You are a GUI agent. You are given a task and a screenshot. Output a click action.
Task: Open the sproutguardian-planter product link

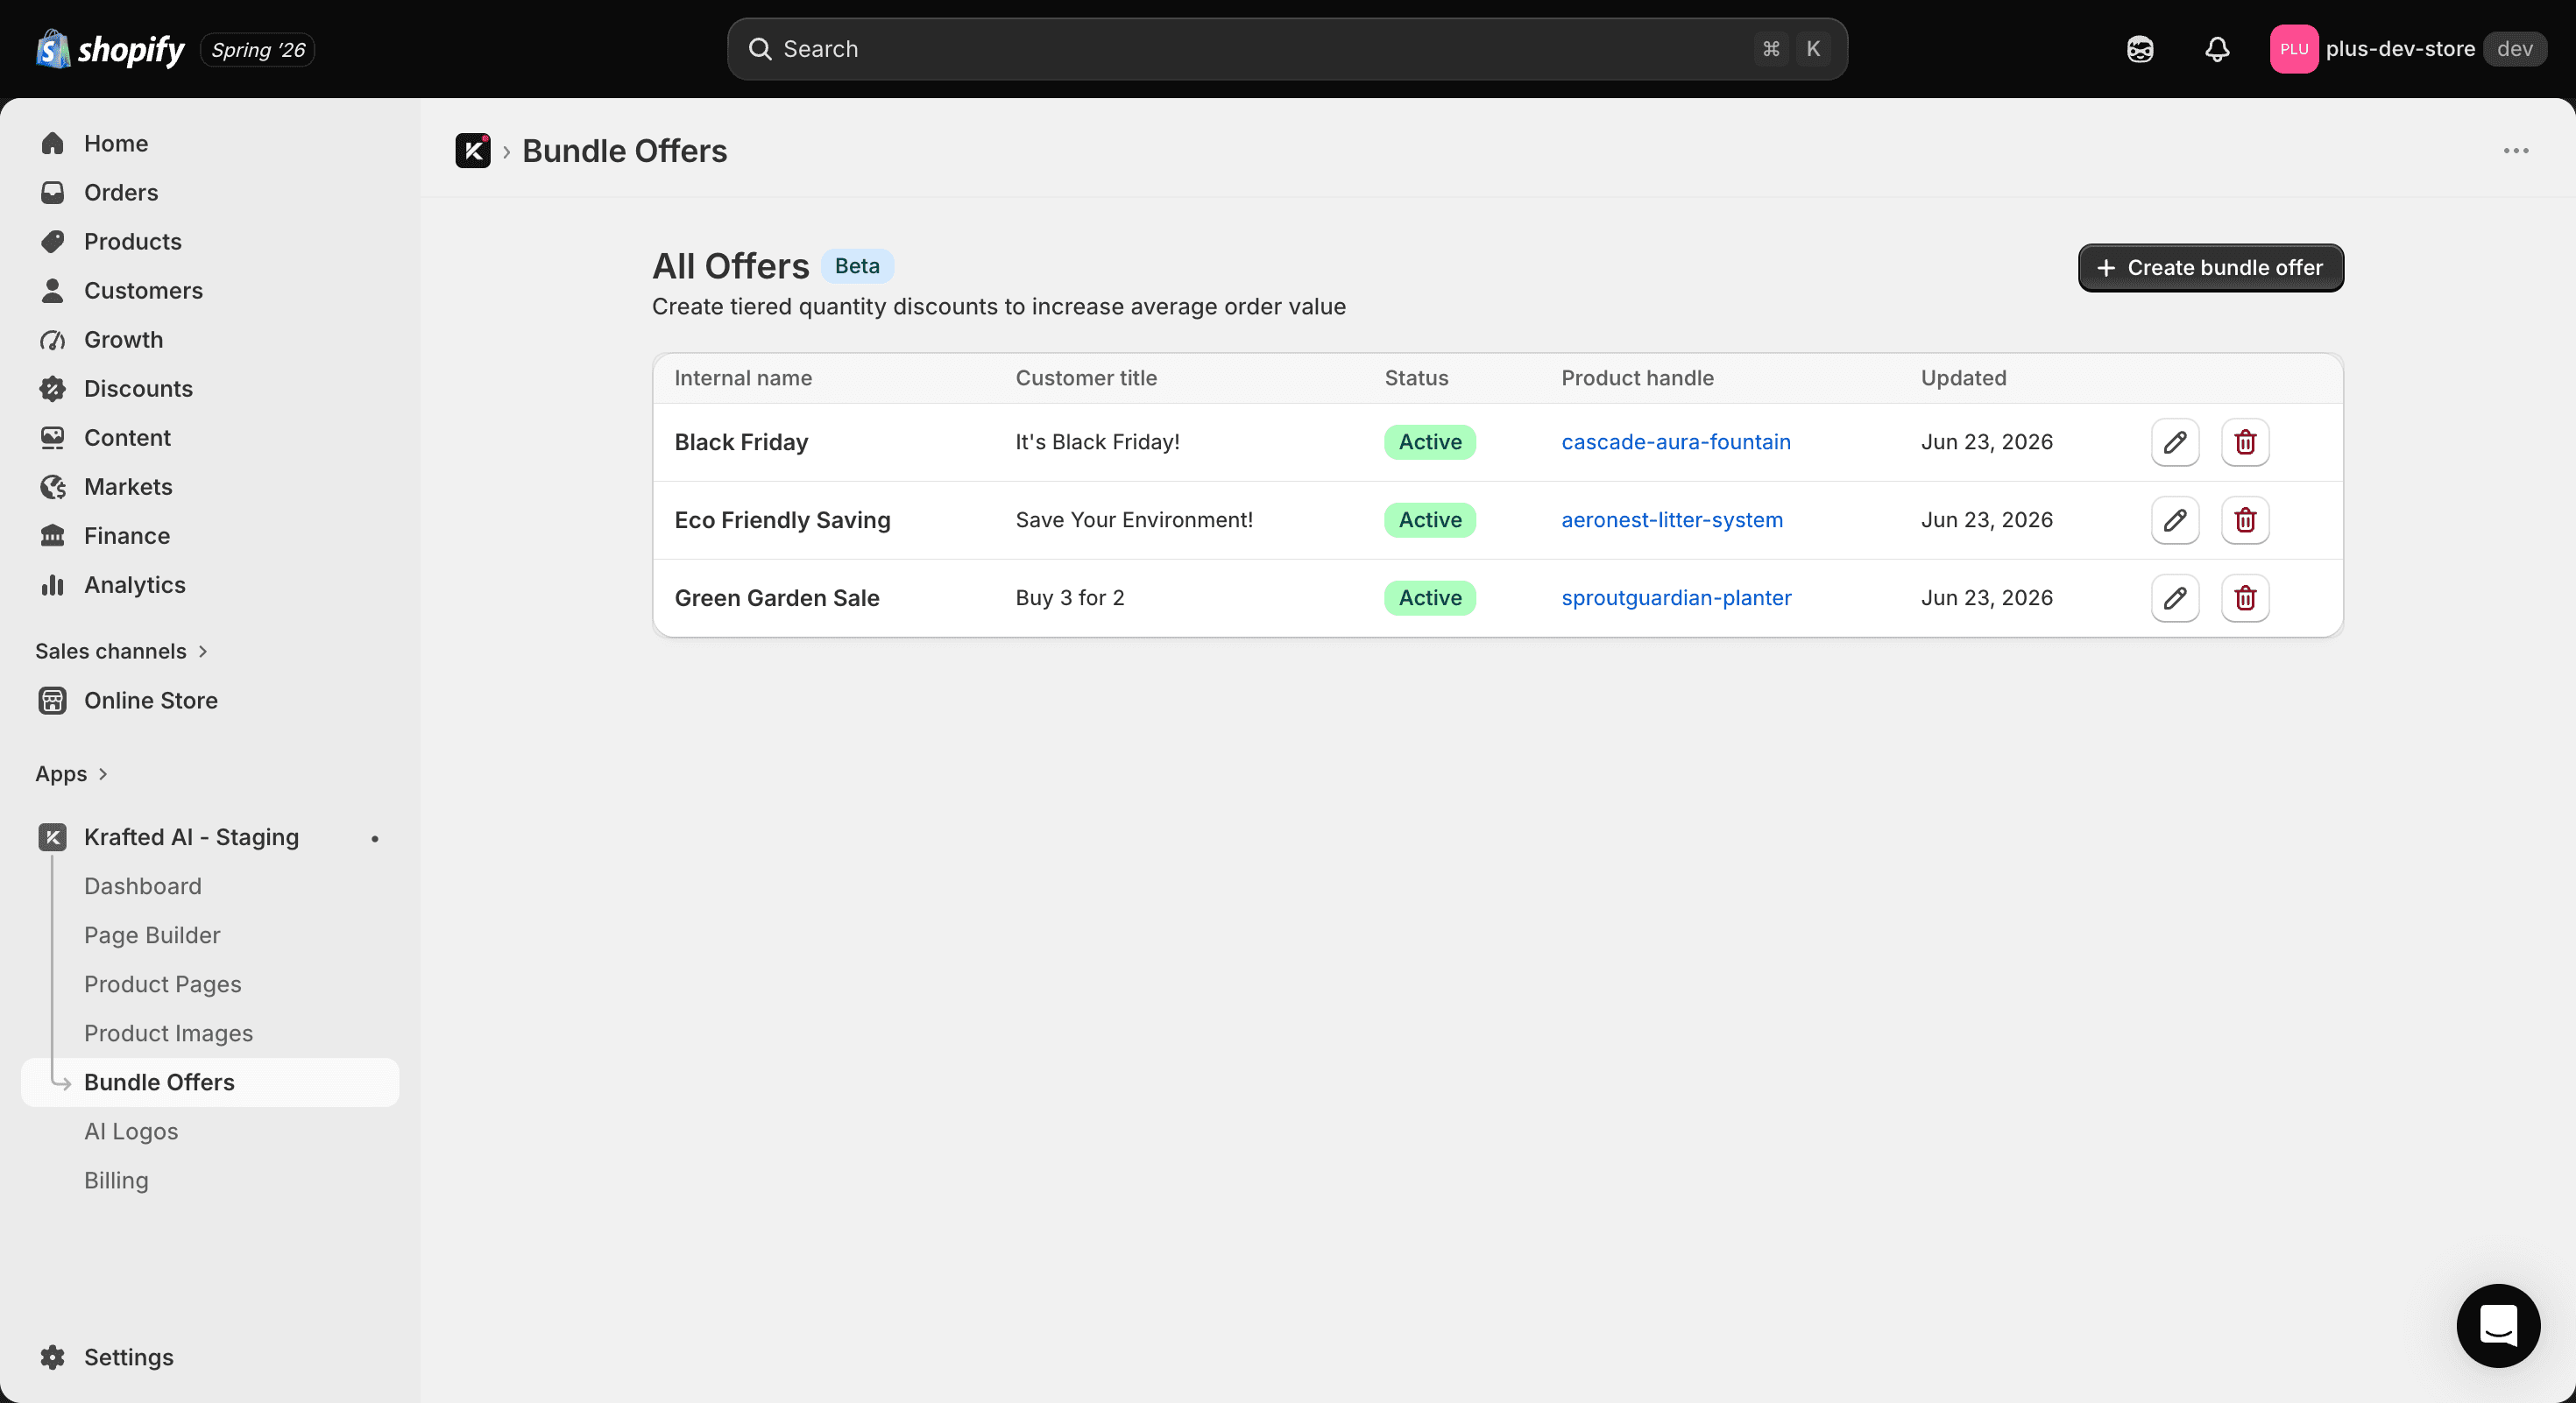pyautogui.click(x=1676, y=597)
